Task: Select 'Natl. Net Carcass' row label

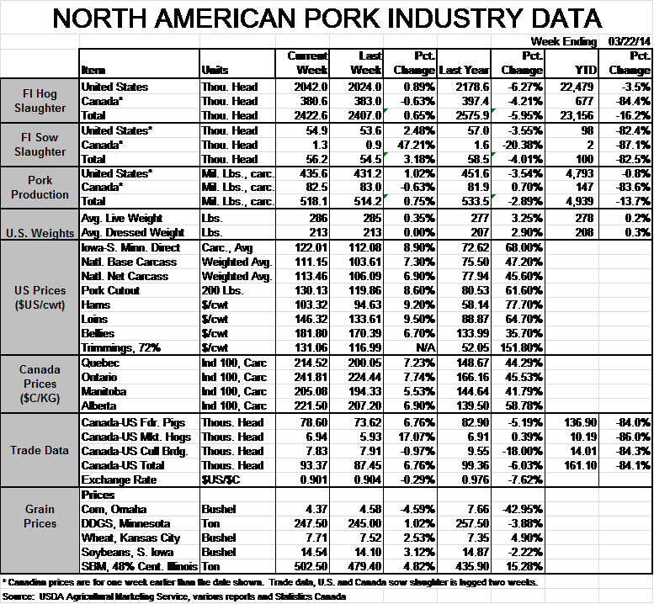Action: (x=125, y=277)
